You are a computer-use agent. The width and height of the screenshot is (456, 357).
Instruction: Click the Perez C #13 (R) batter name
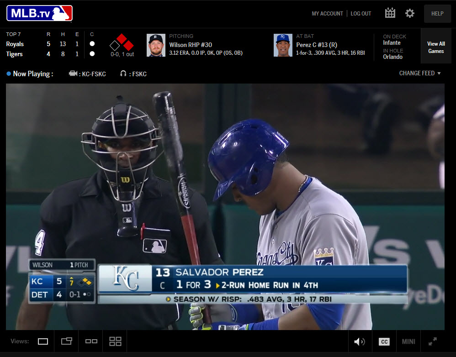pos(317,45)
